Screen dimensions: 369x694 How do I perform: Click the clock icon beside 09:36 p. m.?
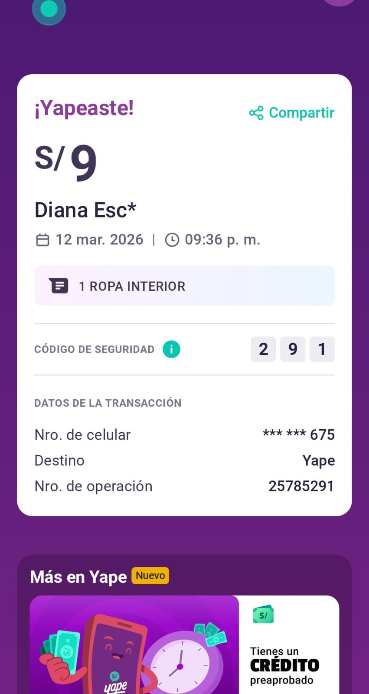point(172,240)
